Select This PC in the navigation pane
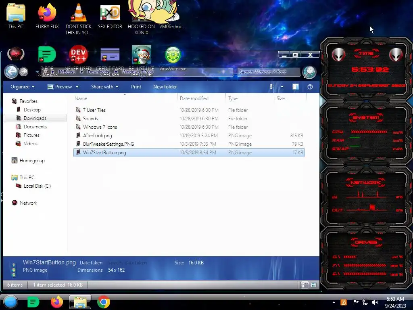413x310 pixels. 27,178
